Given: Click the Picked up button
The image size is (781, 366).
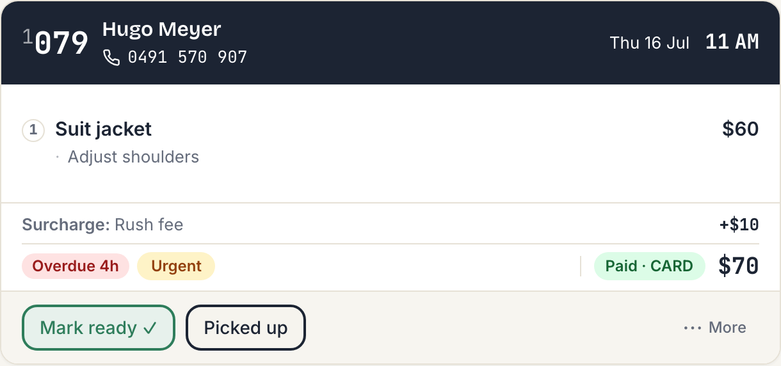Looking at the screenshot, I should pyautogui.click(x=246, y=328).
